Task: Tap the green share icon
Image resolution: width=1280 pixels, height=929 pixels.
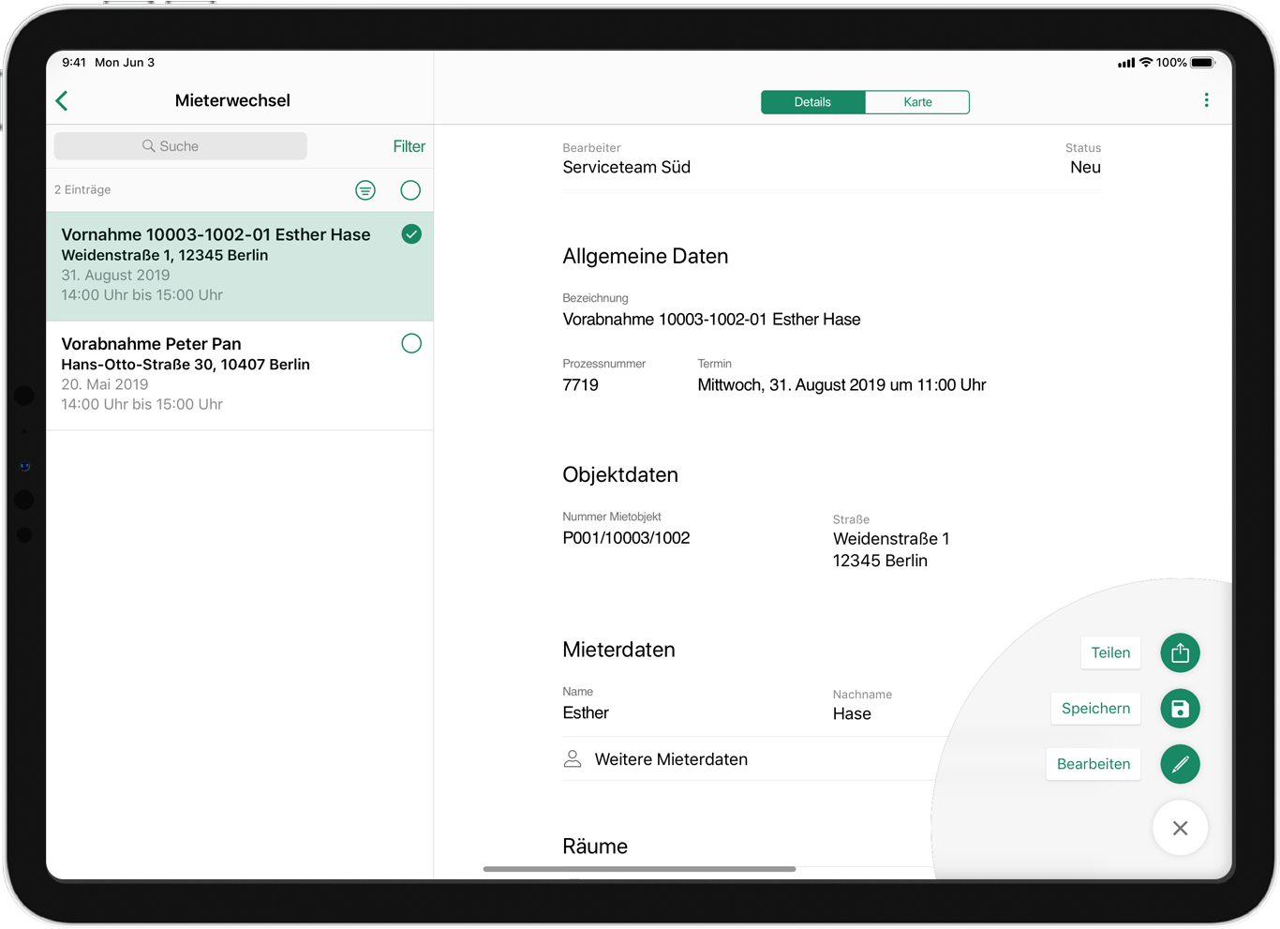Action: [1180, 653]
